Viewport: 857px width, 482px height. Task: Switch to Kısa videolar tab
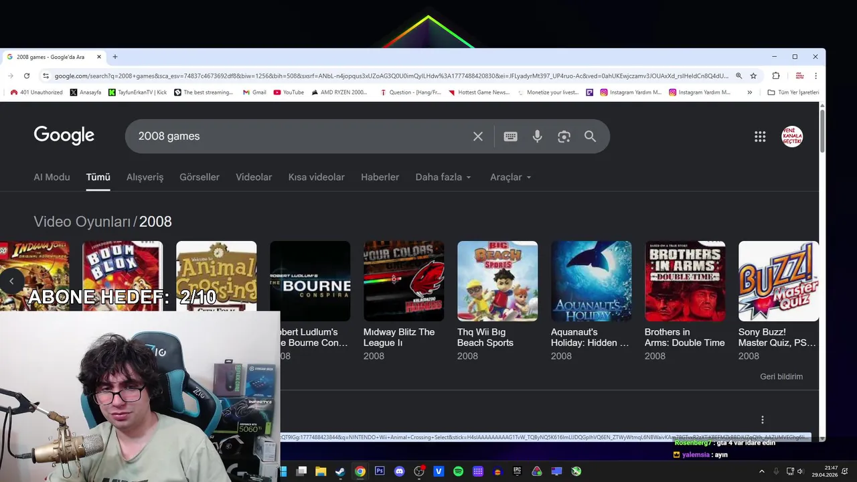316,177
